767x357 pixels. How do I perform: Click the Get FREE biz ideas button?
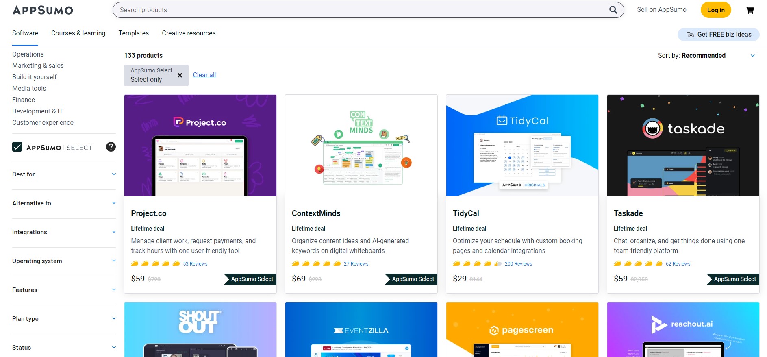(x=718, y=35)
